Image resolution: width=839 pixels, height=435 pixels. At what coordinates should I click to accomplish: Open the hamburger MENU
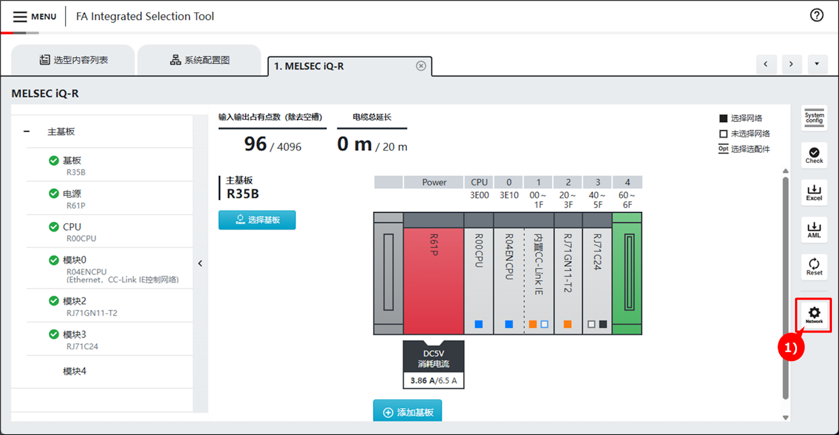click(x=34, y=17)
